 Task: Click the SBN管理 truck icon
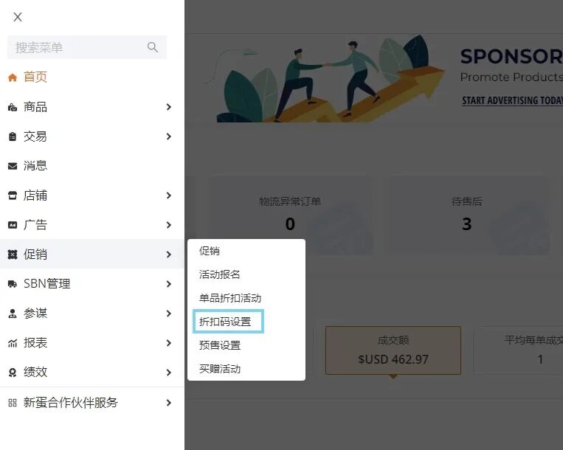click(12, 284)
